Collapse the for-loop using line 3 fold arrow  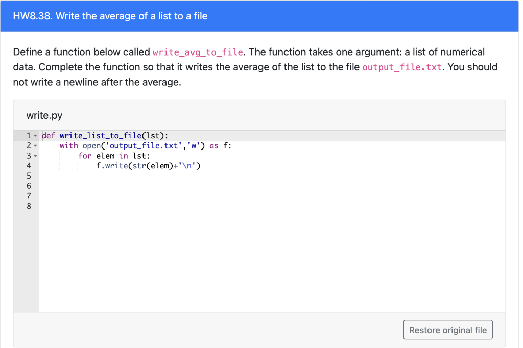coord(35,156)
